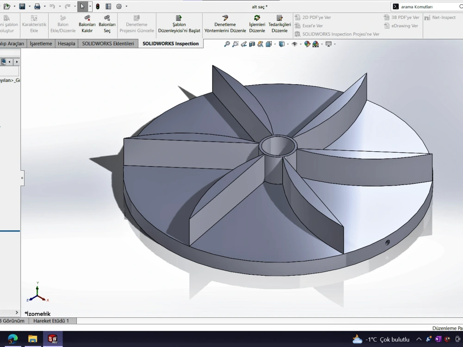Screen dimensions: 463x347
Task: Open Tedarikçileri Düzenle
Action: (279, 24)
